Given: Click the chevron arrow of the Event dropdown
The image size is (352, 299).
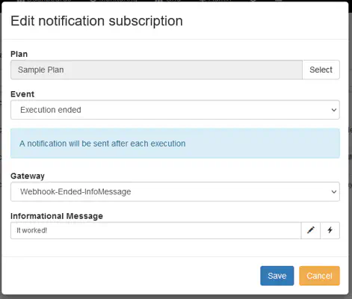Looking at the screenshot, I should point(334,110).
